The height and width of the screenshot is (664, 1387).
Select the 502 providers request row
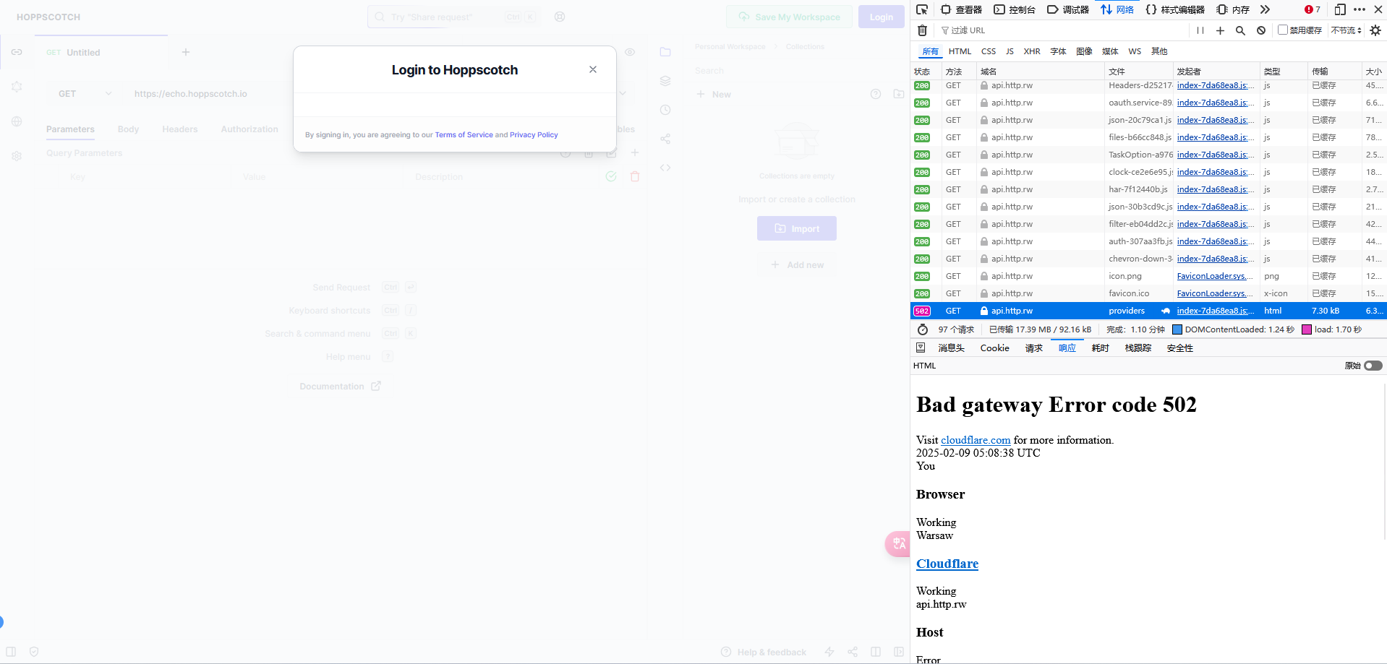1148,311
